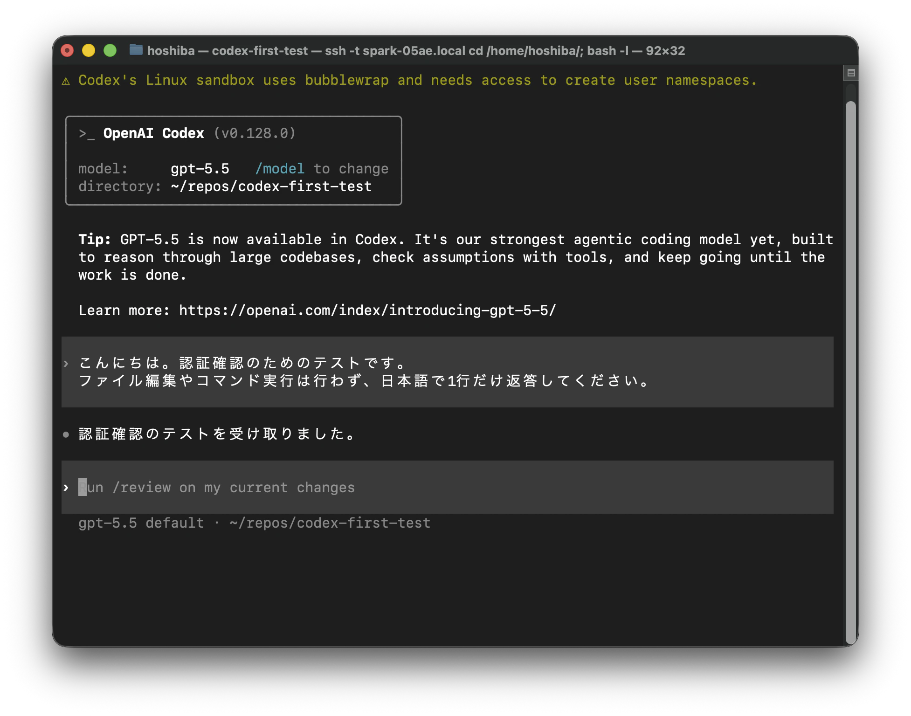This screenshot has height=716, width=911.
Task: Focus the prompt input "Run /review on my current changes"
Action: coord(447,488)
